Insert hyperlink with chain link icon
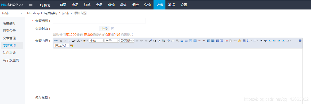The height and width of the screenshot is (104, 311). [235, 41]
